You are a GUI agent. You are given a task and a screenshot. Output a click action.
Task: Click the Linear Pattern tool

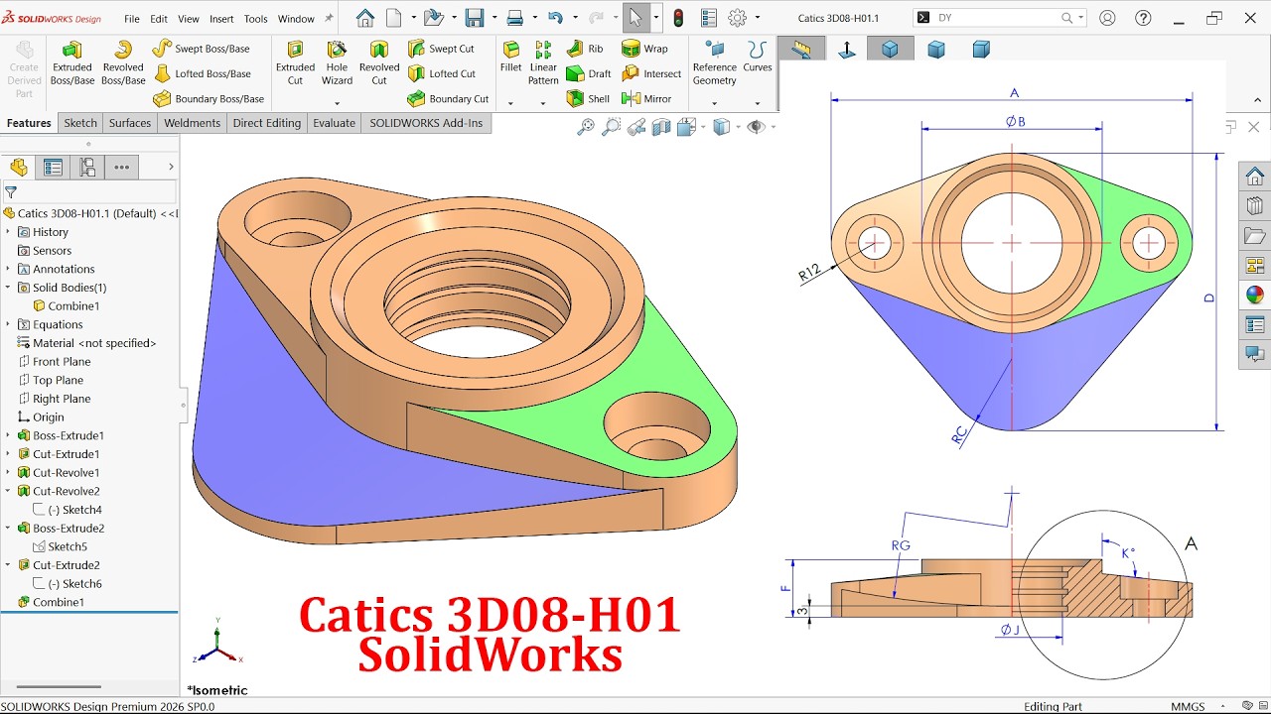(x=543, y=63)
